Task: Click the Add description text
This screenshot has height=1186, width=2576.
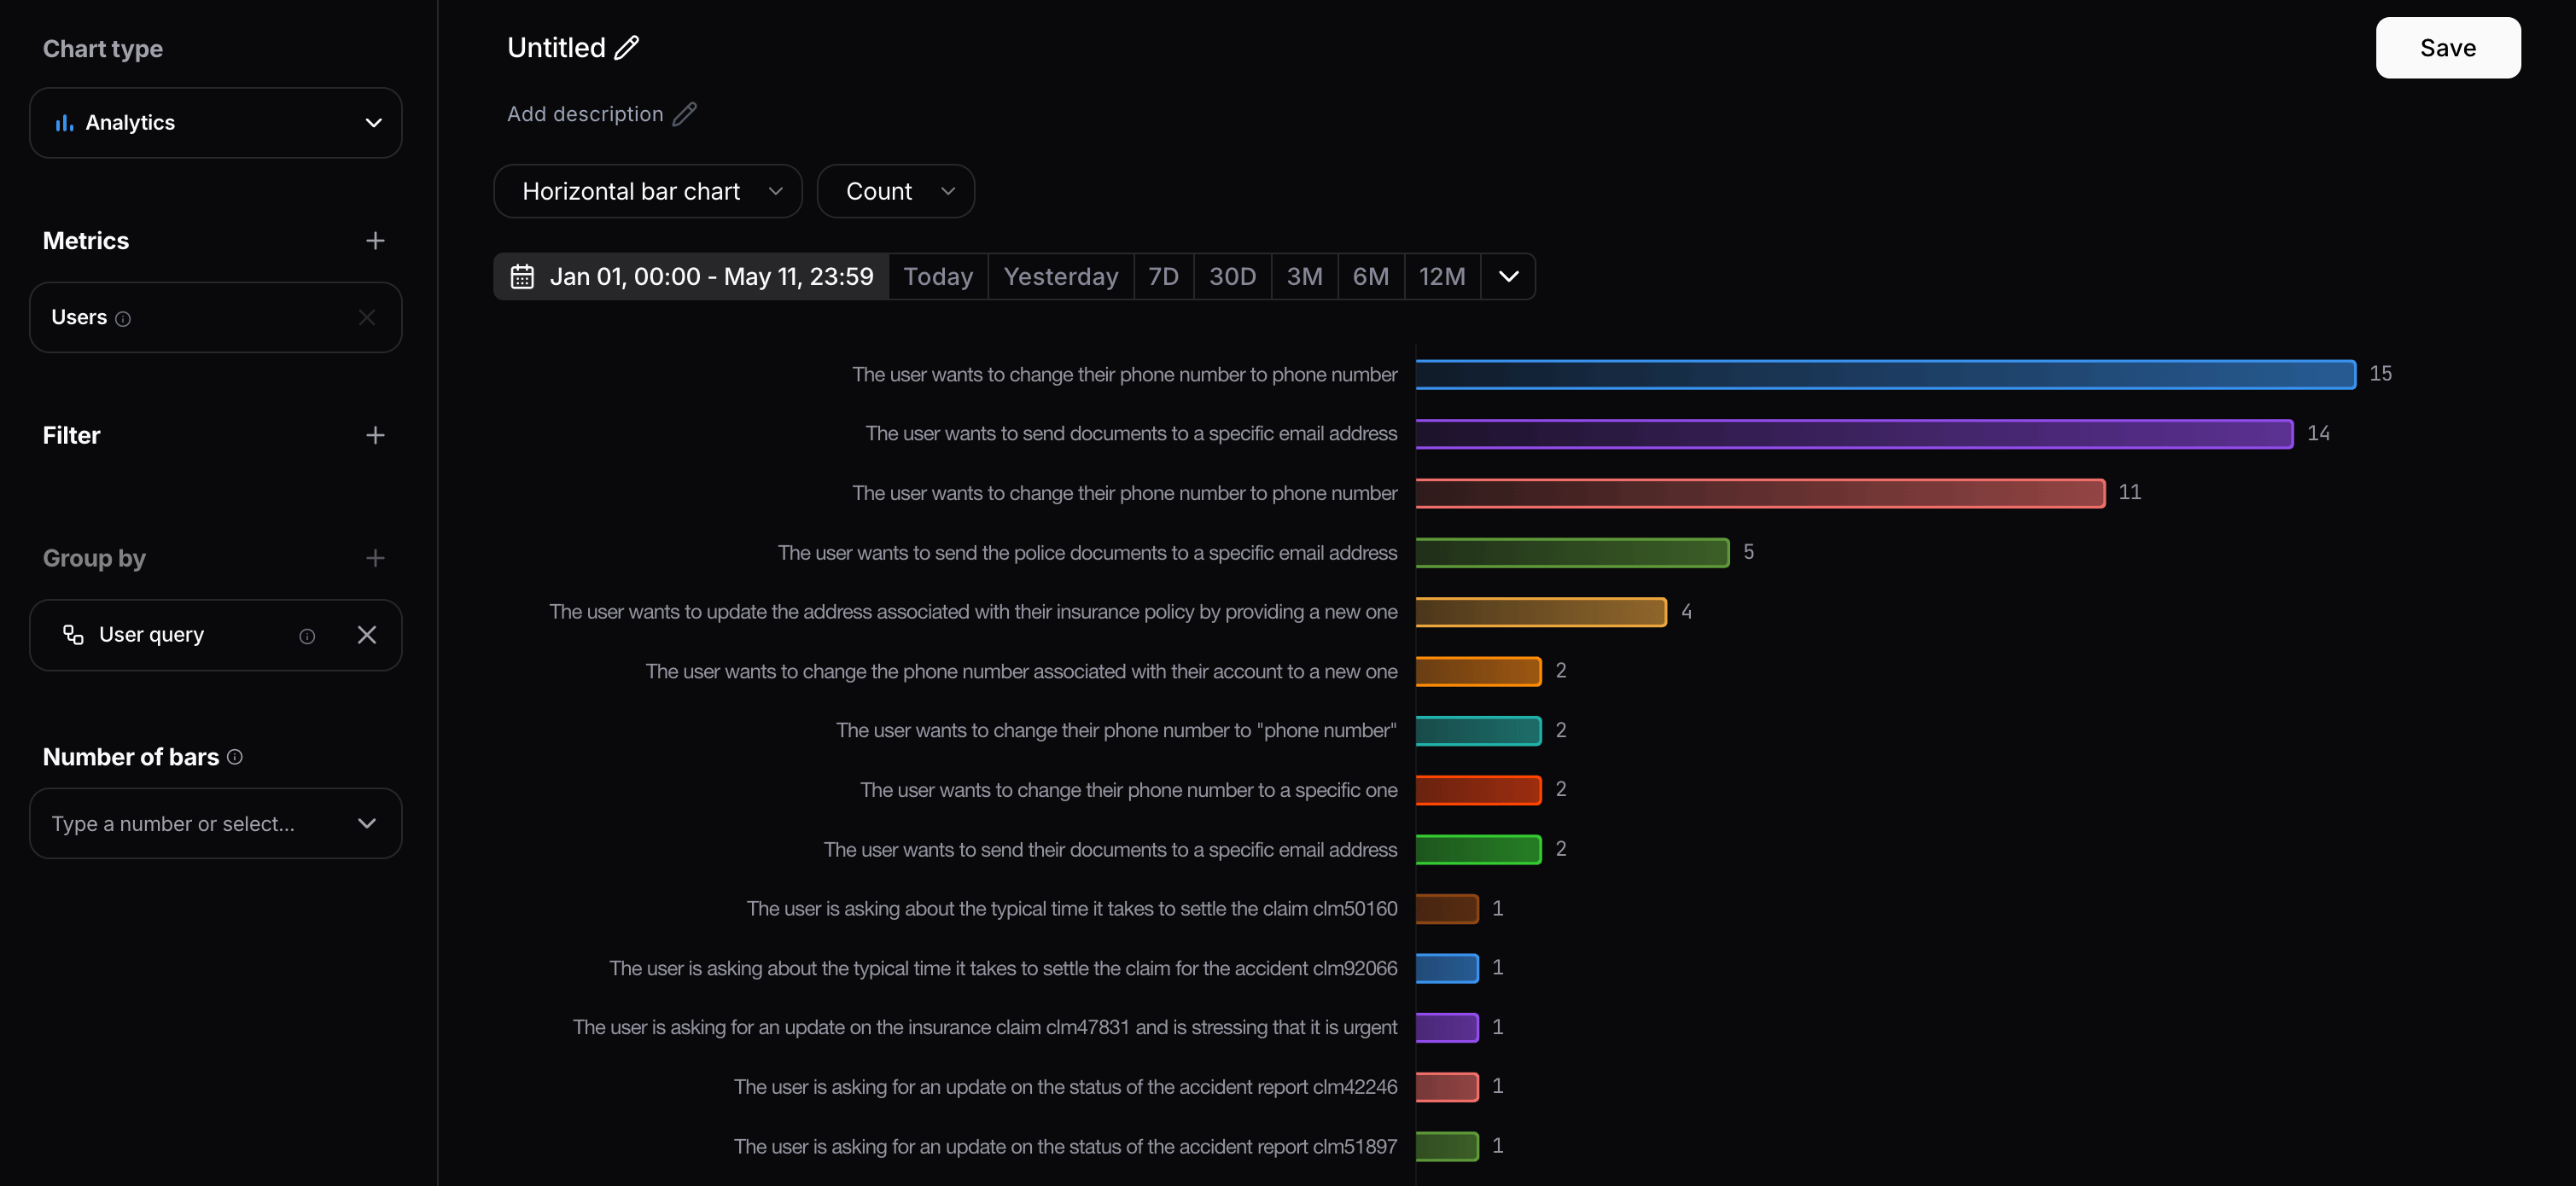Action: (585, 114)
